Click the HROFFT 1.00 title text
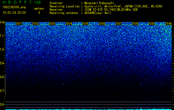This screenshot has height=110, width=174. (x=22, y=2)
